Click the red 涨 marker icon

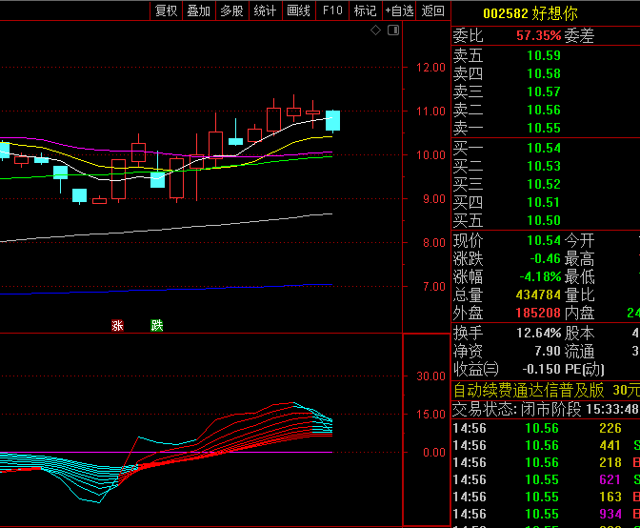[x=118, y=325]
